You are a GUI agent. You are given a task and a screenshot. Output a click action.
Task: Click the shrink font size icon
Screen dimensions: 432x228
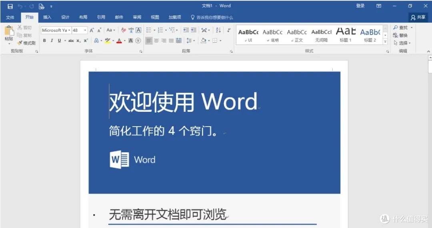[x=99, y=30]
